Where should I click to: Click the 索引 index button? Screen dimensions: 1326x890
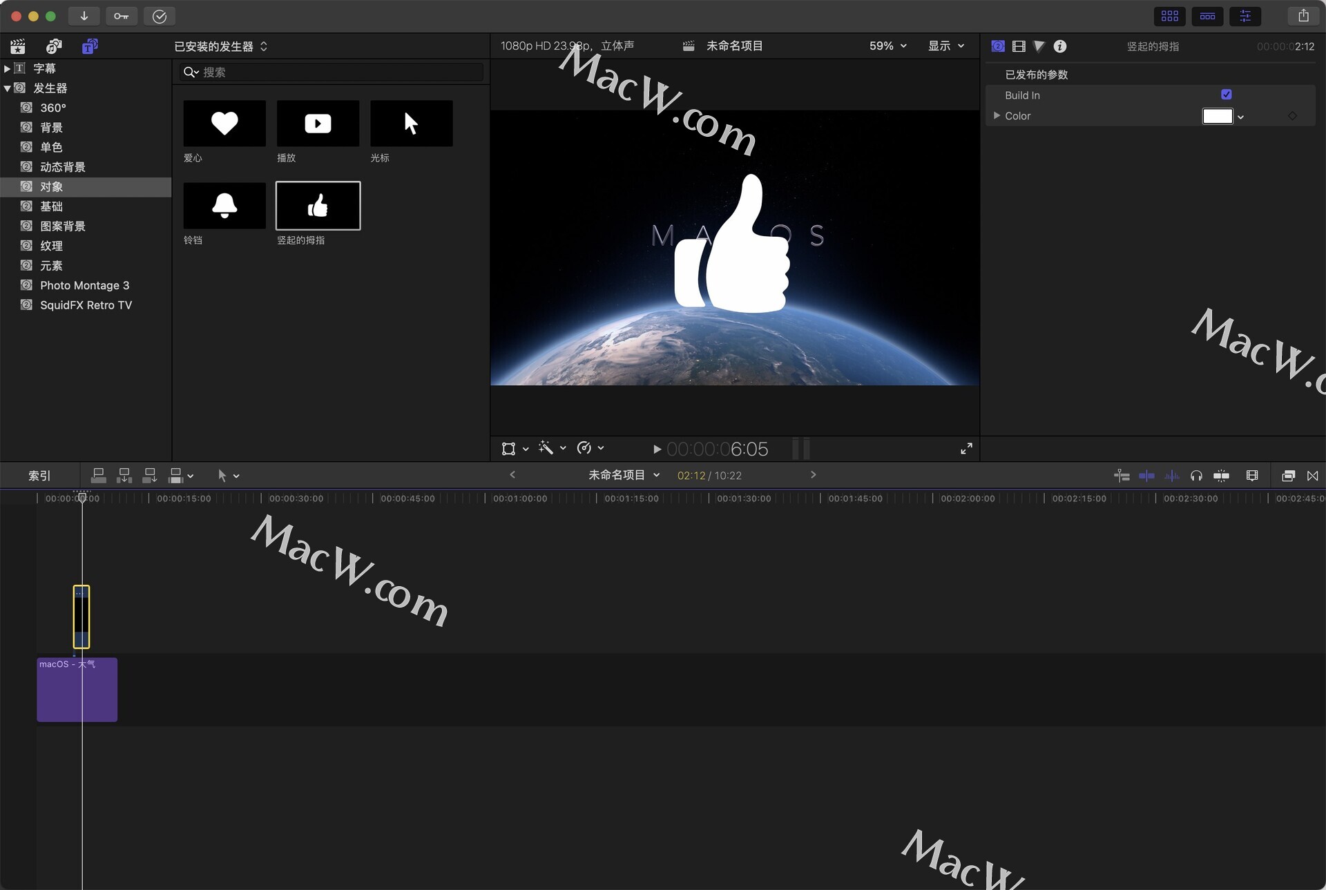39,476
